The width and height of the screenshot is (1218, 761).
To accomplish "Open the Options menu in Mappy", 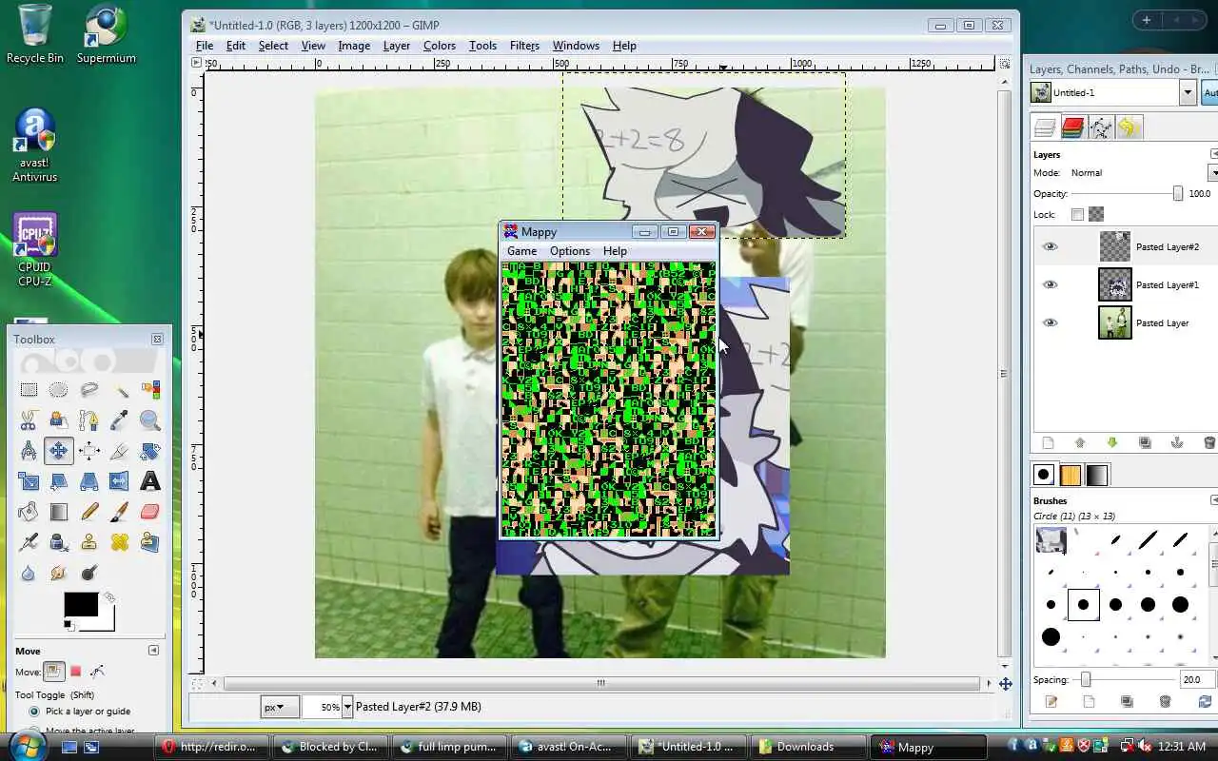I will 570,251.
